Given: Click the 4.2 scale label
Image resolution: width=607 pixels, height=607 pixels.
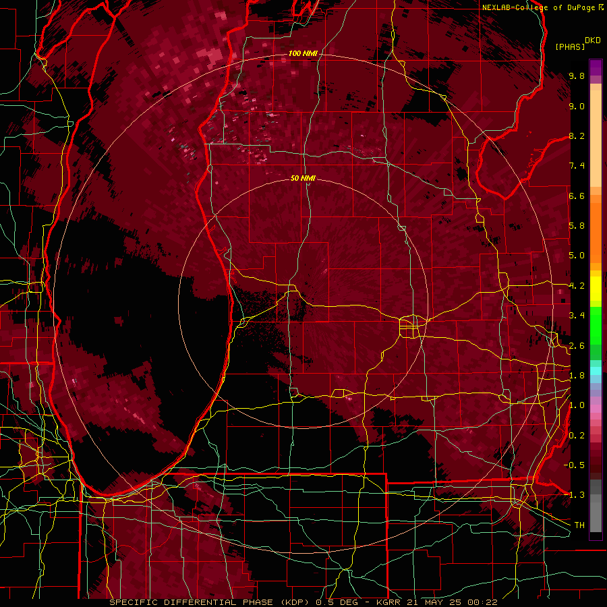Looking at the screenshot, I should point(577,286).
